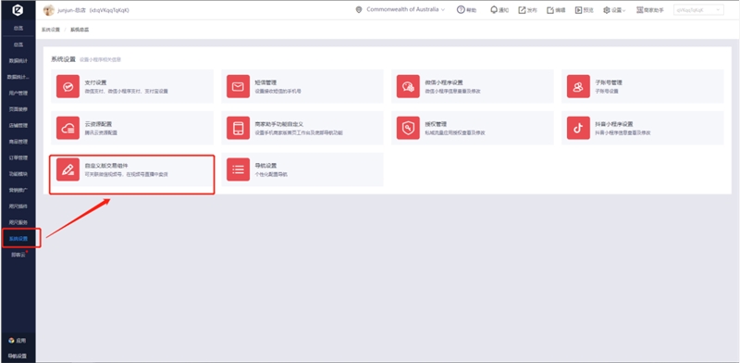Image resolution: width=740 pixels, height=363 pixels.
Task: Click the bell 通知 notification icon
Action: coord(494,10)
